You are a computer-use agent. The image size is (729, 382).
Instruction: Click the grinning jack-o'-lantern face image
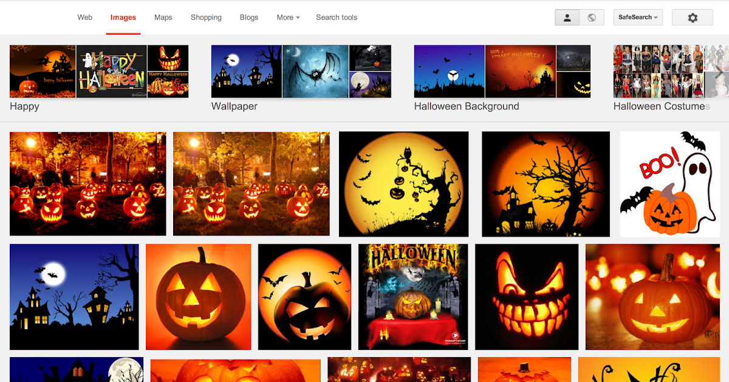pyautogui.click(x=526, y=297)
